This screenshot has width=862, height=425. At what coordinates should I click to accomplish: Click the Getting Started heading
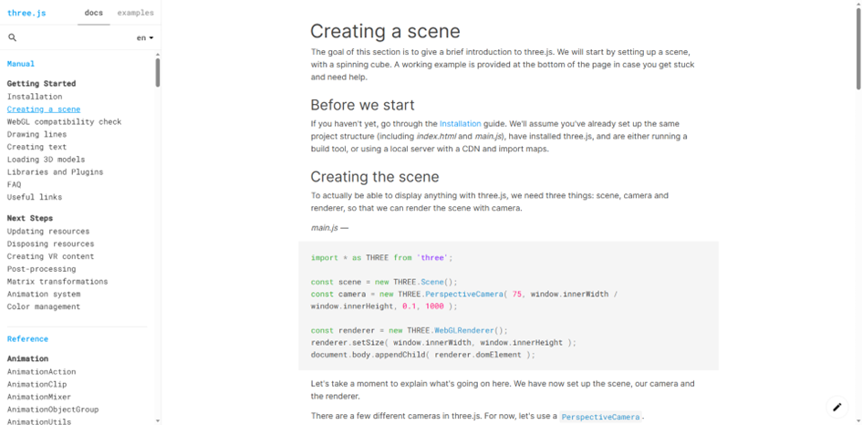click(41, 84)
